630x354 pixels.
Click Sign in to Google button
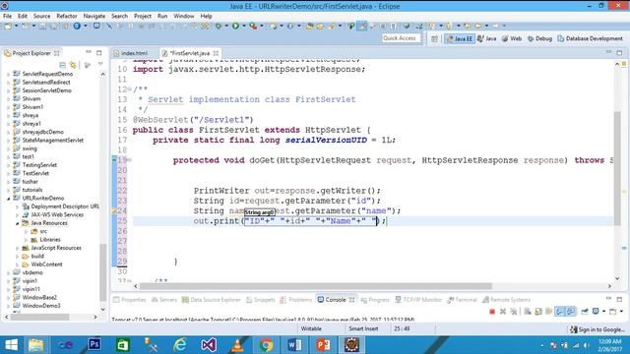tap(598, 329)
